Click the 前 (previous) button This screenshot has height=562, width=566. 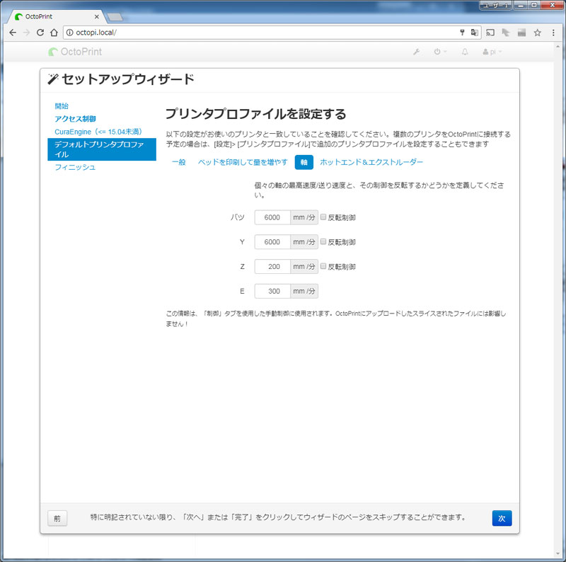click(x=57, y=518)
